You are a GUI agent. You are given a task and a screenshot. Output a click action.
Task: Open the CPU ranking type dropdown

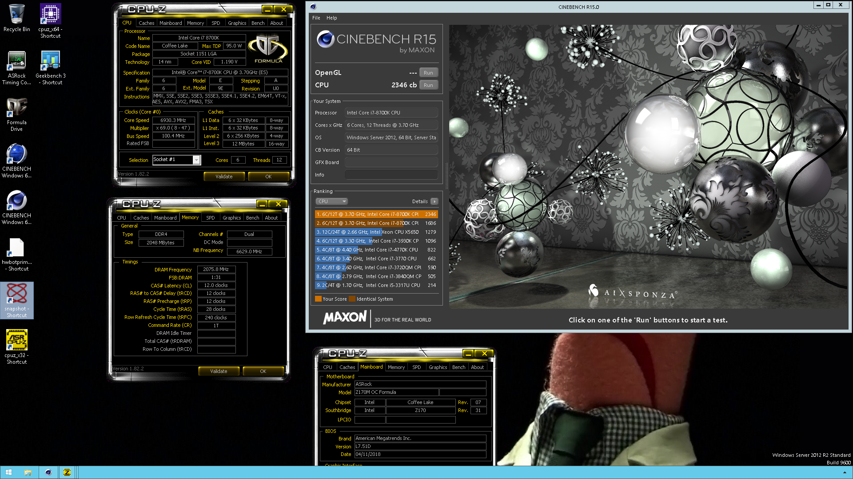point(331,201)
